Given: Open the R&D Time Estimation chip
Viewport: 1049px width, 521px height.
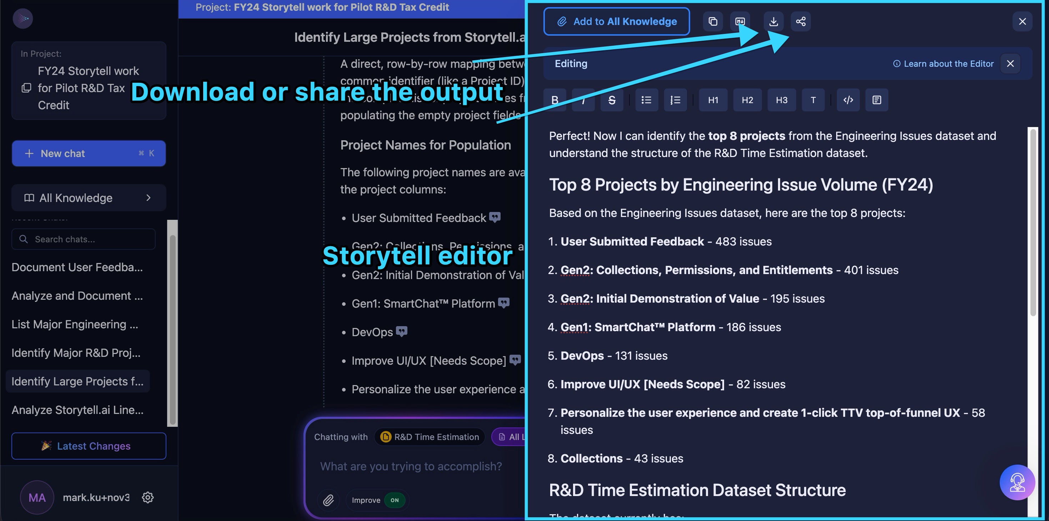Looking at the screenshot, I should [x=430, y=437].
